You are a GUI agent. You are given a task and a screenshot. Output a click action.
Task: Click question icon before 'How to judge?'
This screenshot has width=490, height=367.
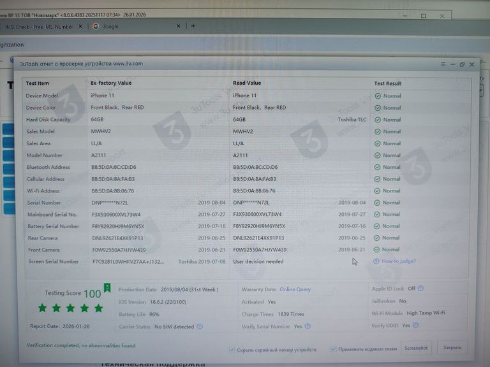tap(377, 261)
